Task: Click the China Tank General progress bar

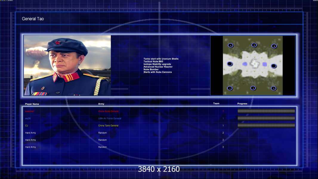Action: click(266, 126)
